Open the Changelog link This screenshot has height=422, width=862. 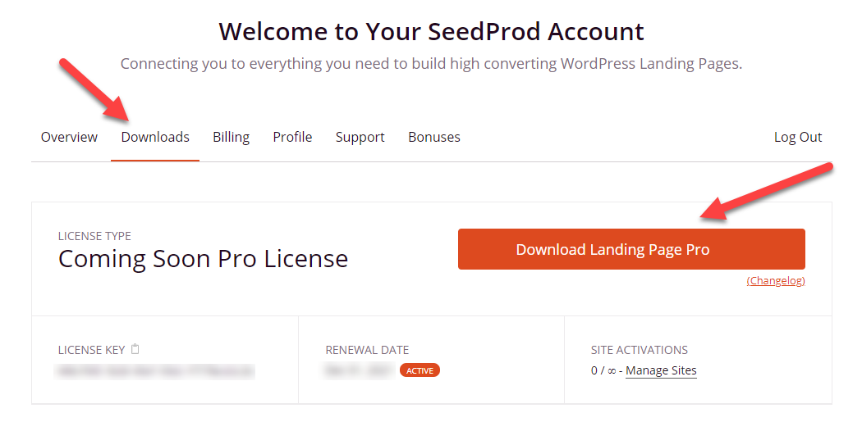click(x=776, y=280)
